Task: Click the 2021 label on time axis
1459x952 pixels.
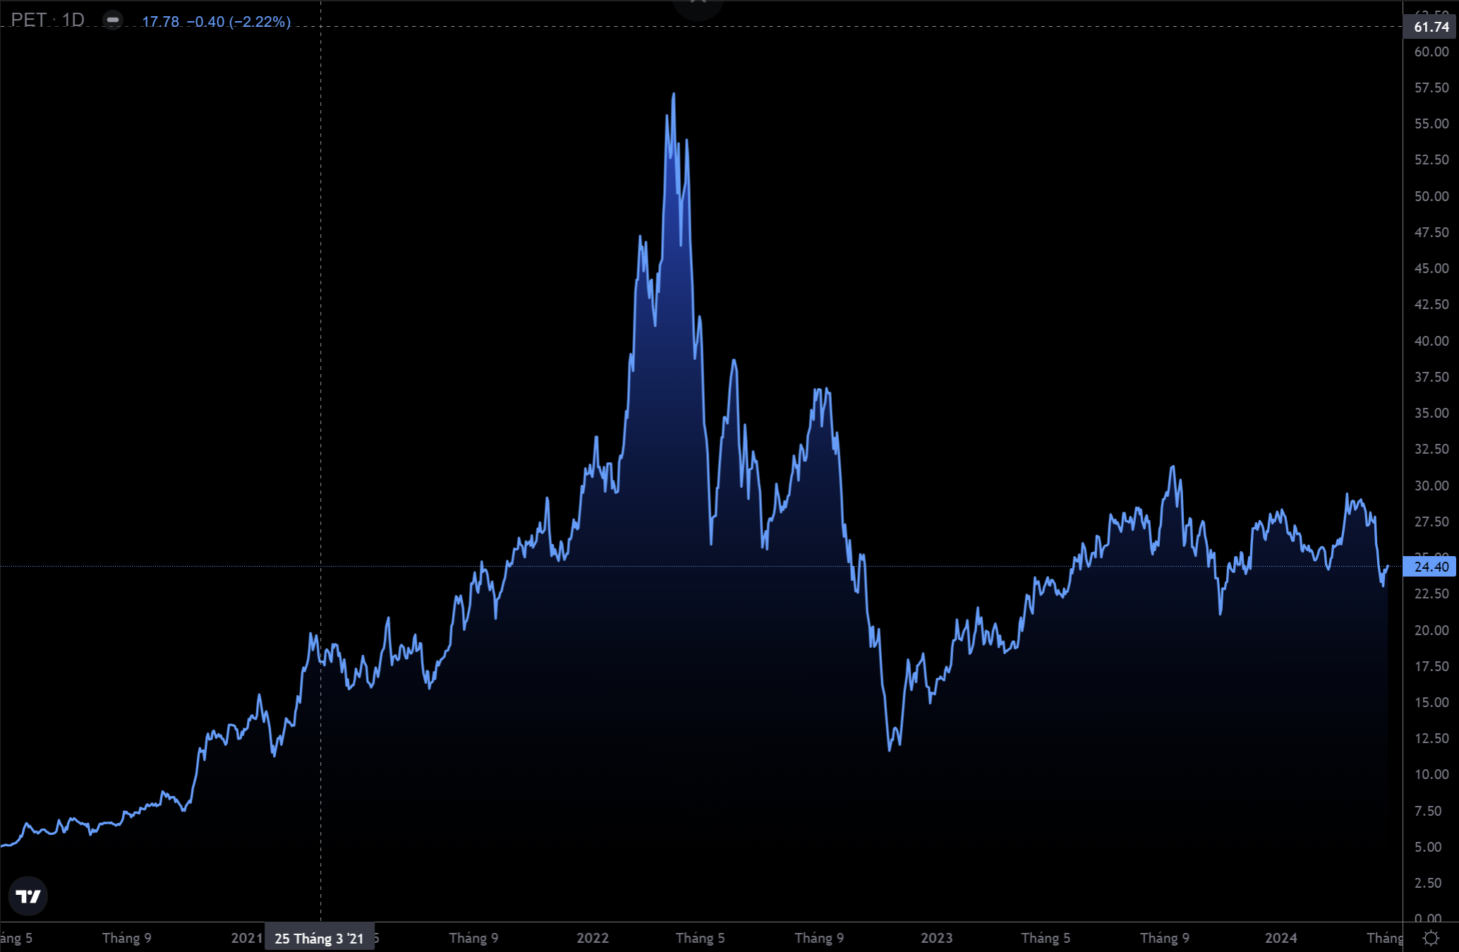Action: (247, 938)
